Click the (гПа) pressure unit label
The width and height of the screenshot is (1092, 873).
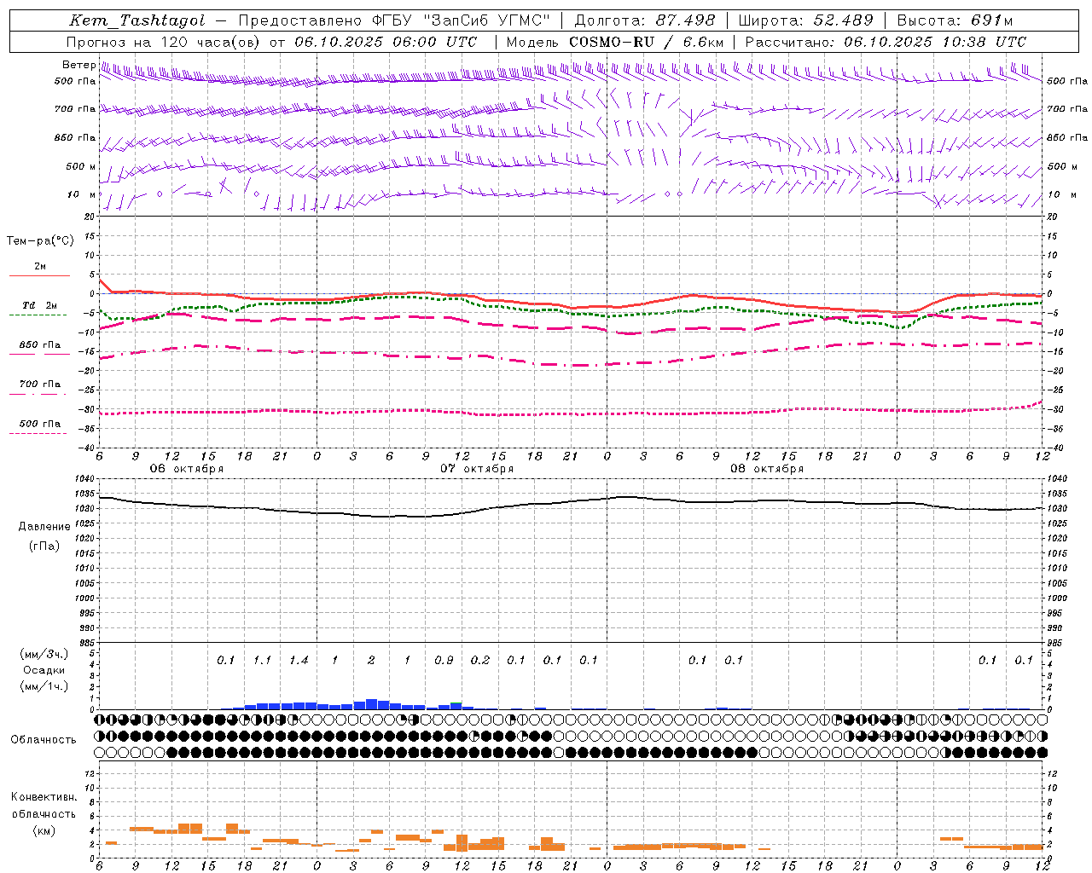[x=44, y=546]
